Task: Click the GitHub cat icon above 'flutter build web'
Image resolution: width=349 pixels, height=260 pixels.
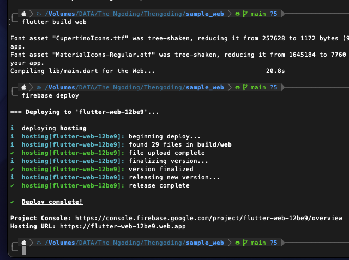Action: pos(237,13)
